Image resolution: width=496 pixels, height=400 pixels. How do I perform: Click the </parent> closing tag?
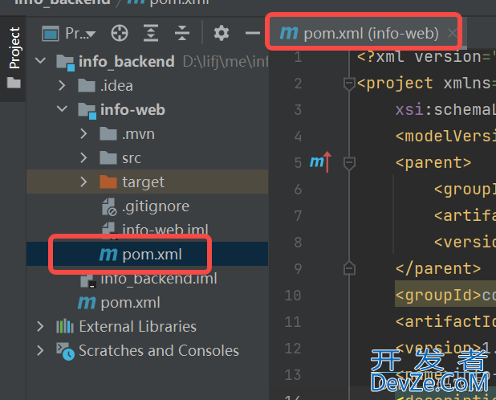click(438, 268)
